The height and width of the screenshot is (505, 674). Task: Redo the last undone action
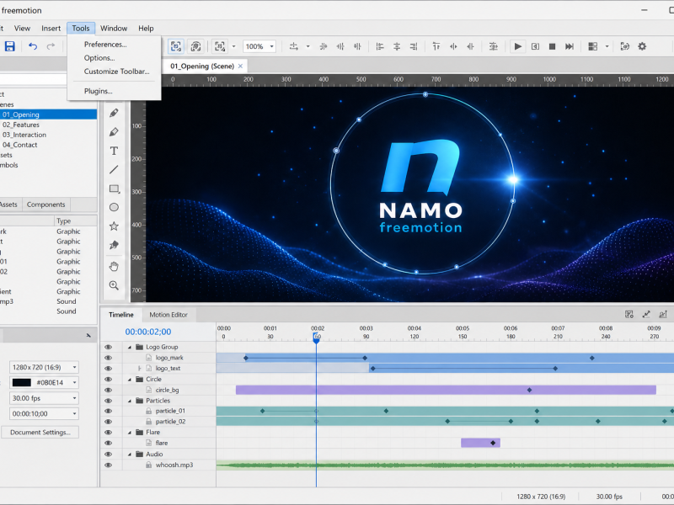click(51, 46)
